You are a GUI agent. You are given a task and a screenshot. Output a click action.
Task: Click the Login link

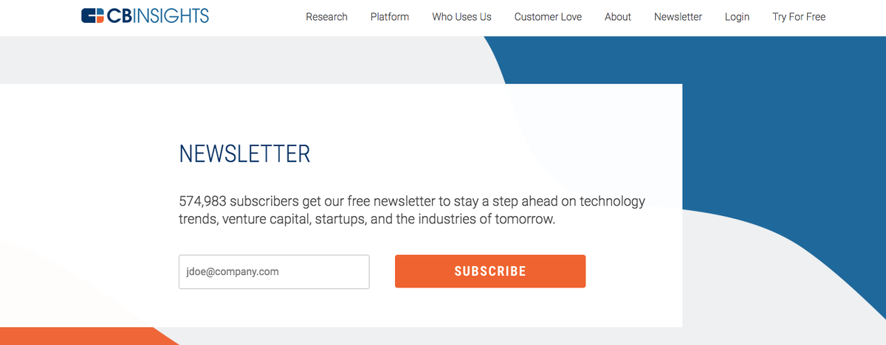[x=737, y=17]
